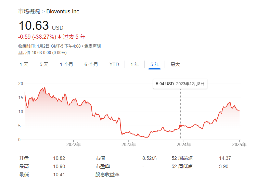Click the 开盘 value 10.82
Image resolution: width=257 pixels, height=180 pixels.
[59, 158]
